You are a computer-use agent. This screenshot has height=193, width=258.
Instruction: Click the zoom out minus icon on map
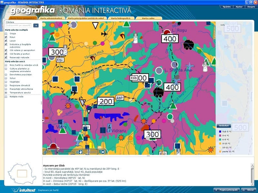pyautogui.click(x=45, y=152)
